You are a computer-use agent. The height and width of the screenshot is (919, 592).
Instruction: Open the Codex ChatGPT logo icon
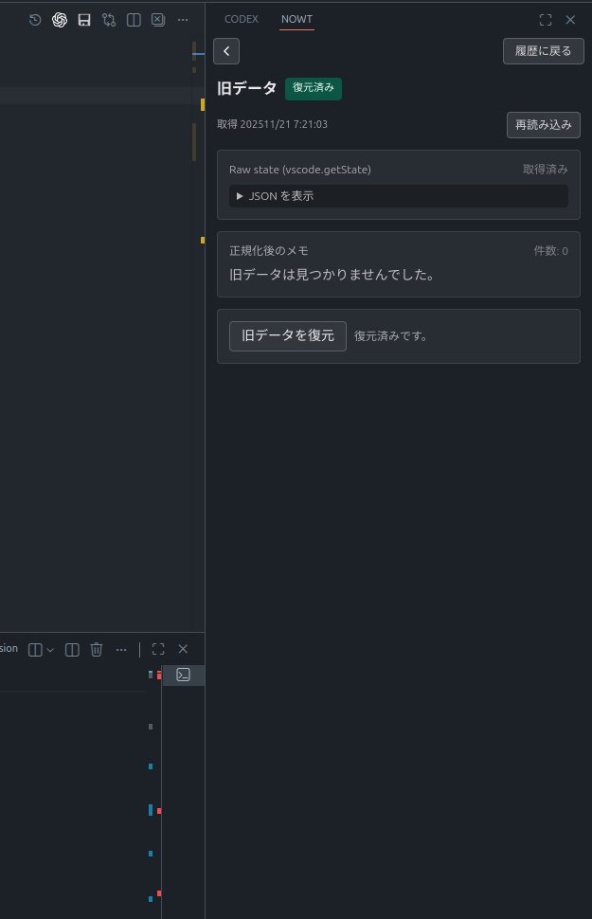click(x=60, y=20)
